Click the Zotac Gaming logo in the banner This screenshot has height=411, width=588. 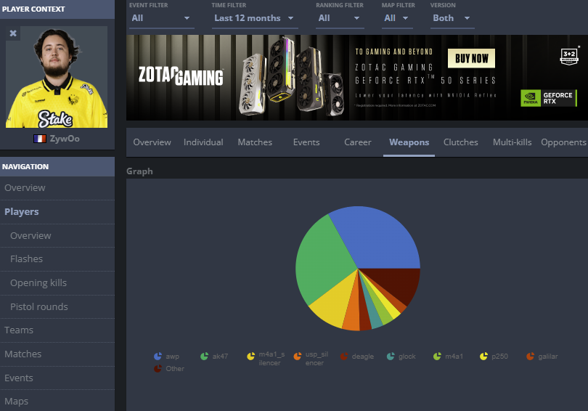[x=181, y=76]
